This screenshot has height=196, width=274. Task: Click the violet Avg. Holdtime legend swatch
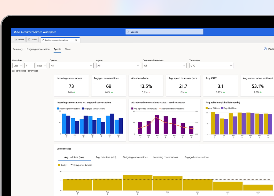pos(222,108)
